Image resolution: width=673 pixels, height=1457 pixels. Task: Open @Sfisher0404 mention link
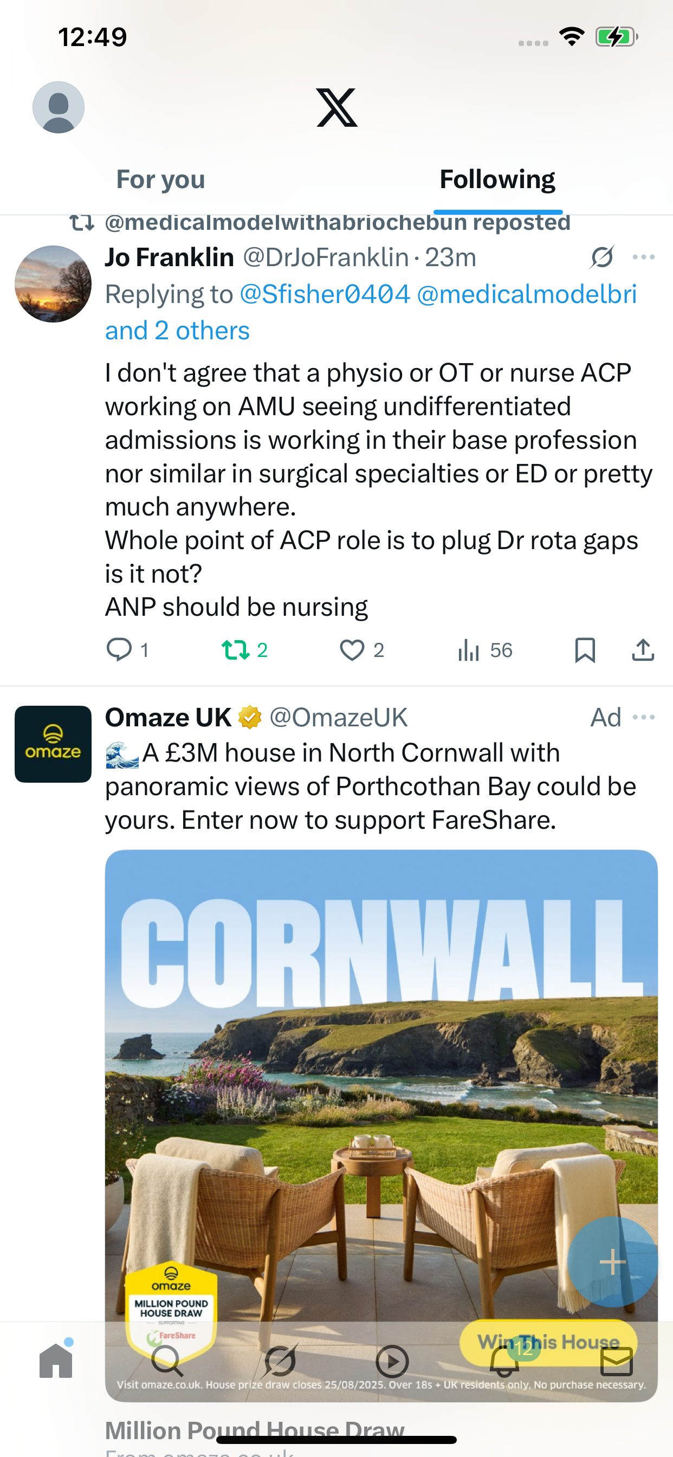tap(325, 294)
